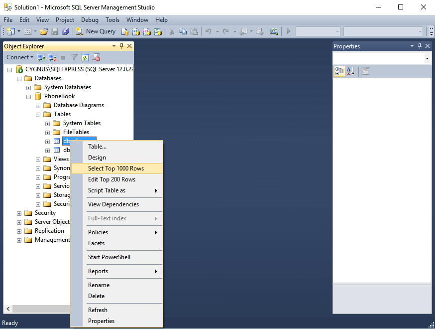This screenshot has width=435, height=329.
Task: Click the Disconnect server icon
Action: point(52,57)
